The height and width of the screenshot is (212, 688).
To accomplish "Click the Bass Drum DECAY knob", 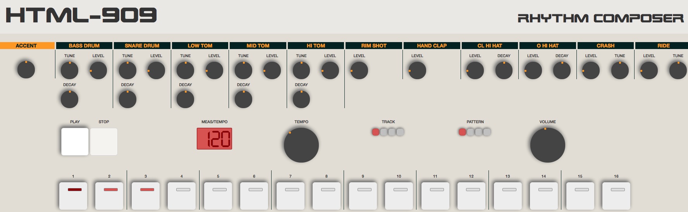I will point(70,100).
